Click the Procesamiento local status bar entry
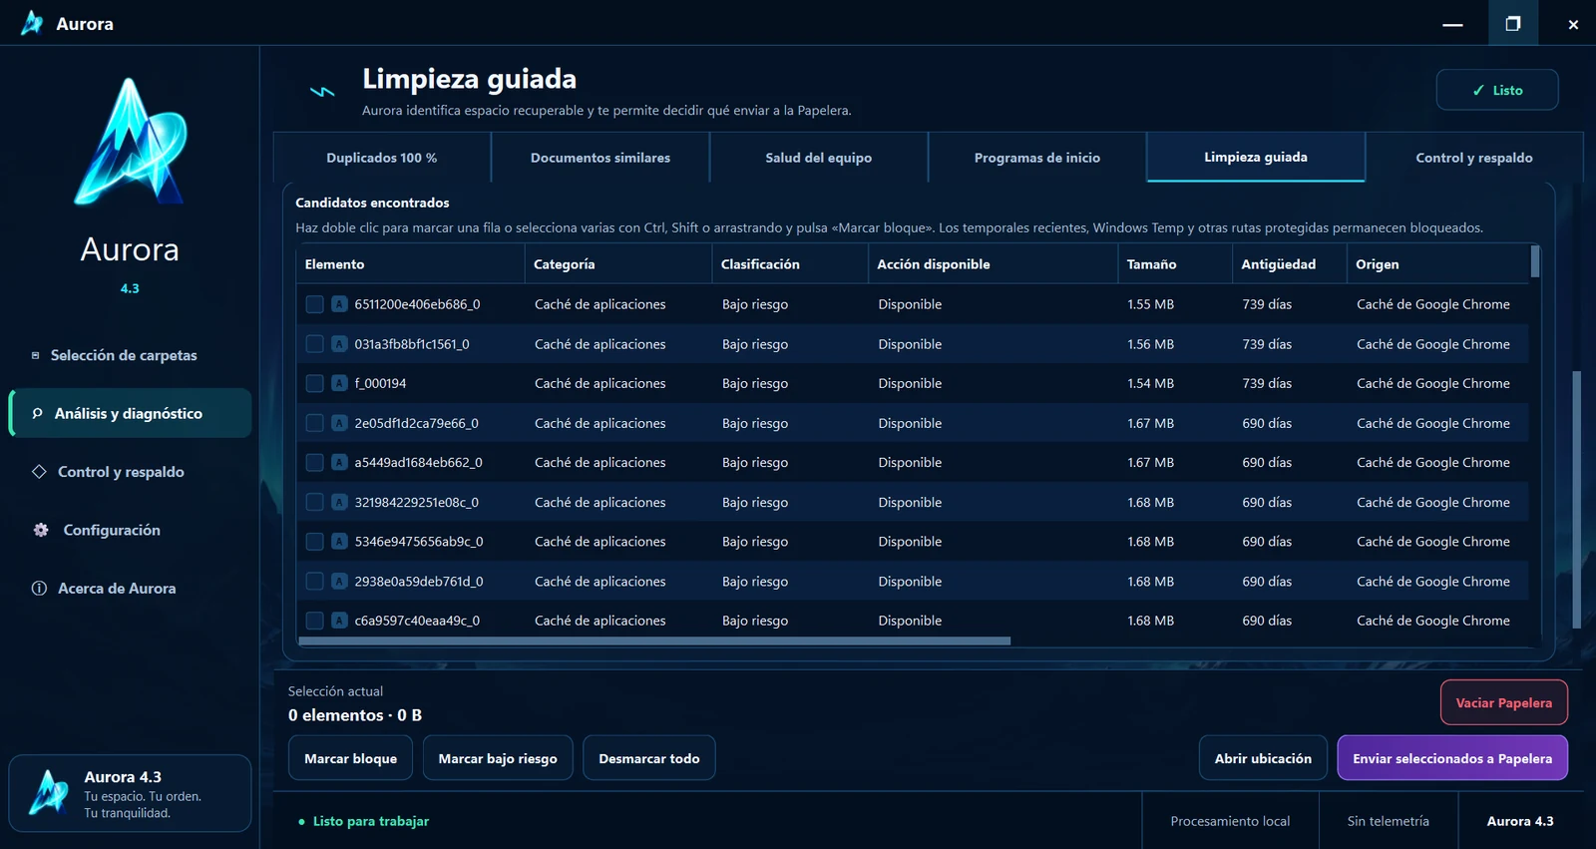1596x849 pixels. (x=1230, y=821)
